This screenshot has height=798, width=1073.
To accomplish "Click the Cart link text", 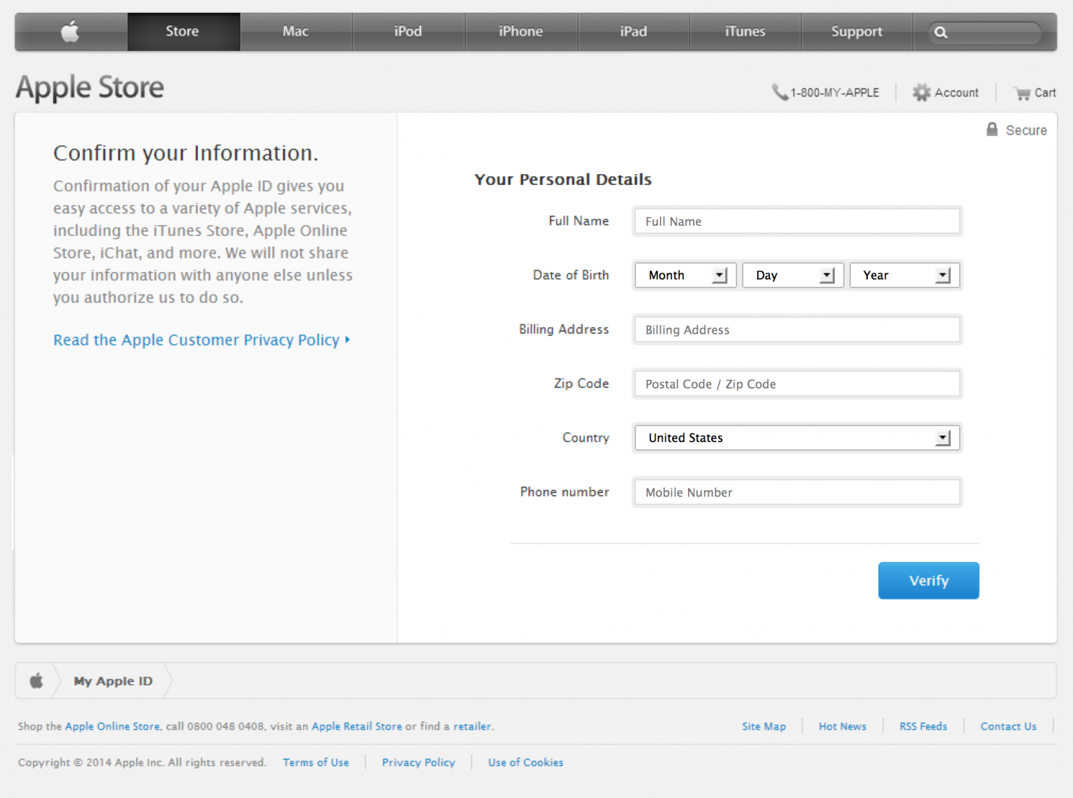I will [1045, 92].
